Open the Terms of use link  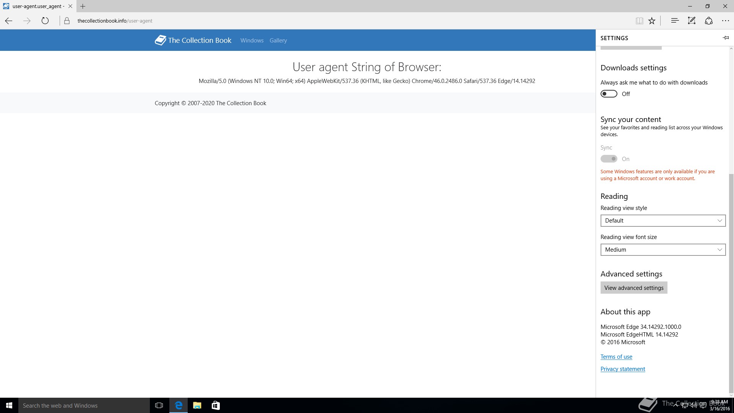click(x=616, y=357)
